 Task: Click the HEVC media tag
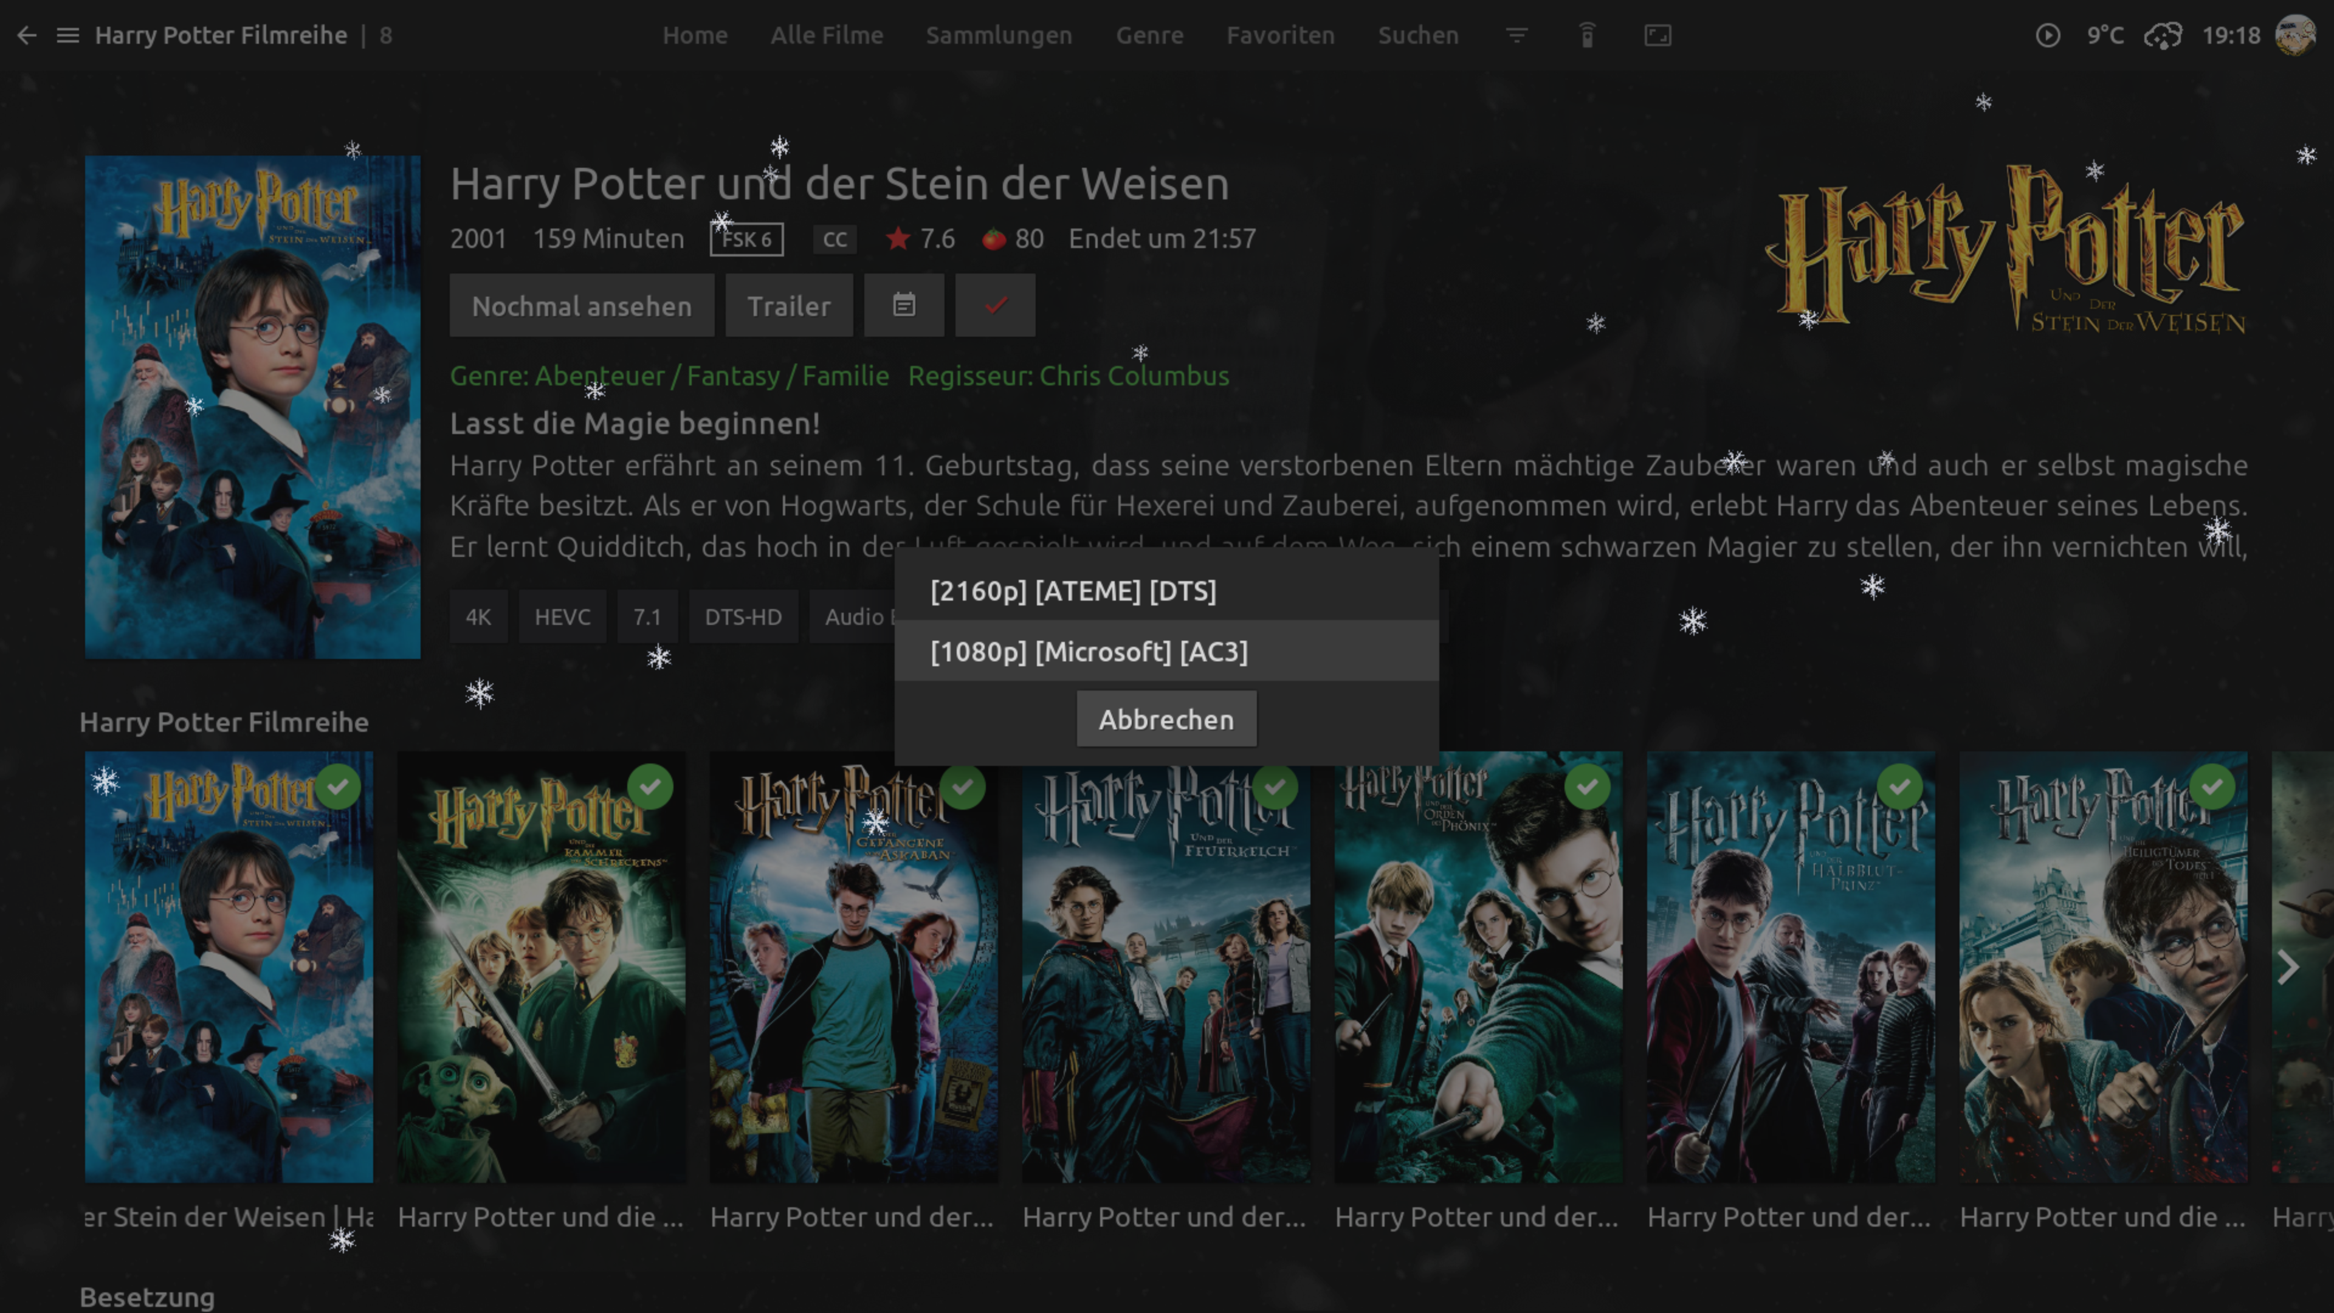point(562,617)
